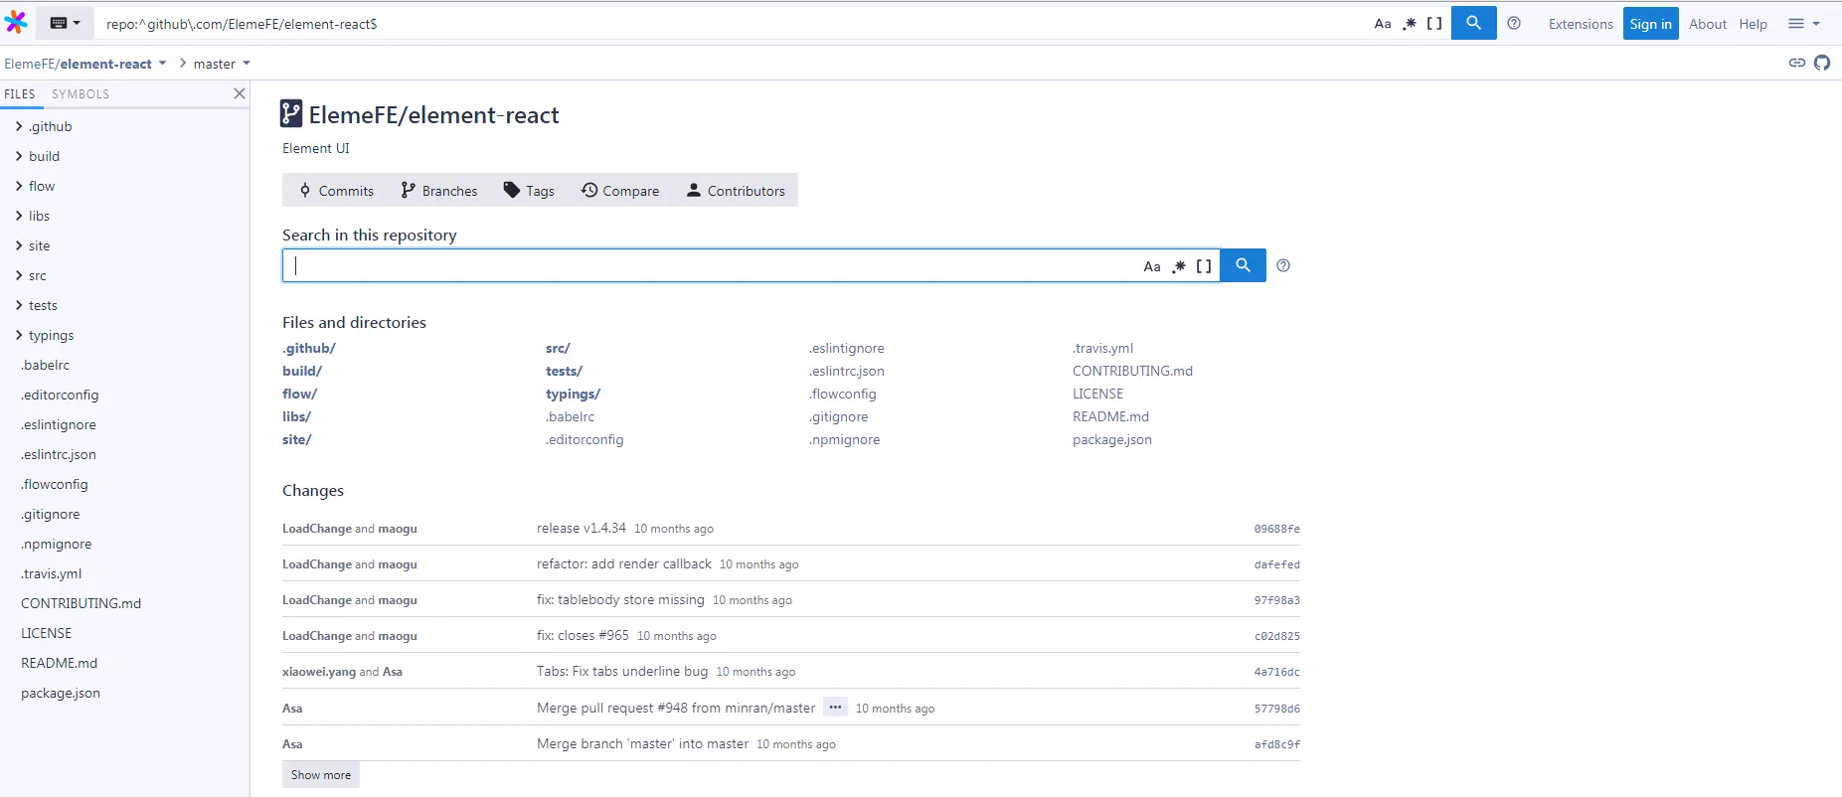The image size is (1842, 797).
Task: Click the repository icon beside the title
Action: tap(291, 113)
